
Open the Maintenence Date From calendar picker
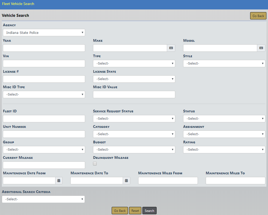tap(59, 181)
